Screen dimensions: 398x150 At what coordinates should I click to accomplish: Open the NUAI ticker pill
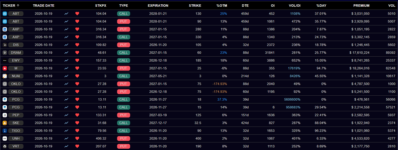click(x=16, y=76)
